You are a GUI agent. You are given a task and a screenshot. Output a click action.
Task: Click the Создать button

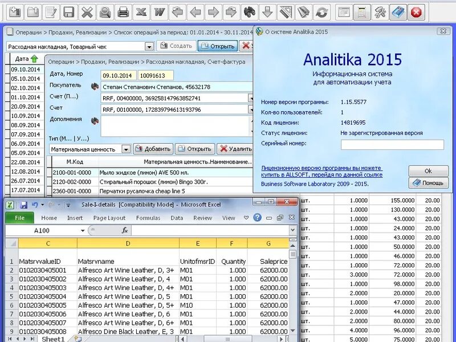pyautogui.click(x=176, y=46)
